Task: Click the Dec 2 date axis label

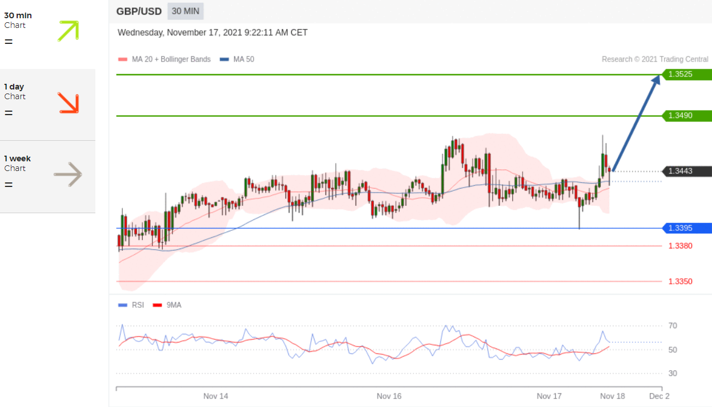Action: 659,396
